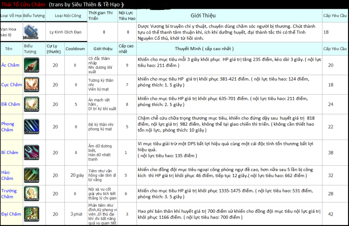Image resolution: width=349 pixels, height=226 pixels.
Task: Follow the Bí Châm name link
Action: [x=10, y=152]
